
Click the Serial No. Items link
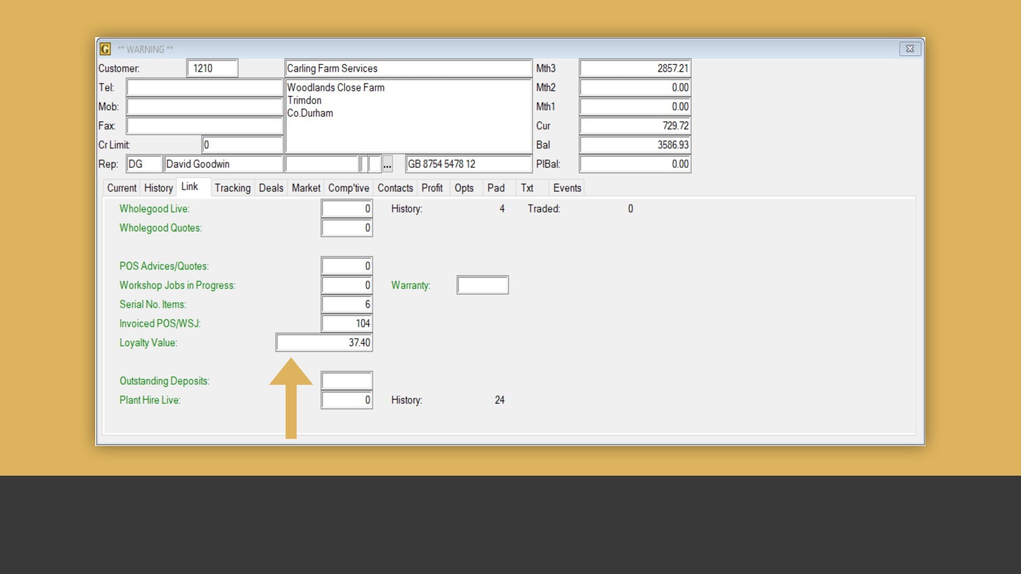click(x=153, y=305)
